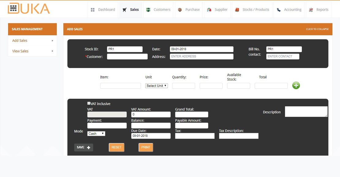Viewport: 340px width, 177px height.
Task: Click the Payment input field
Action: click(x=107, y=126)
